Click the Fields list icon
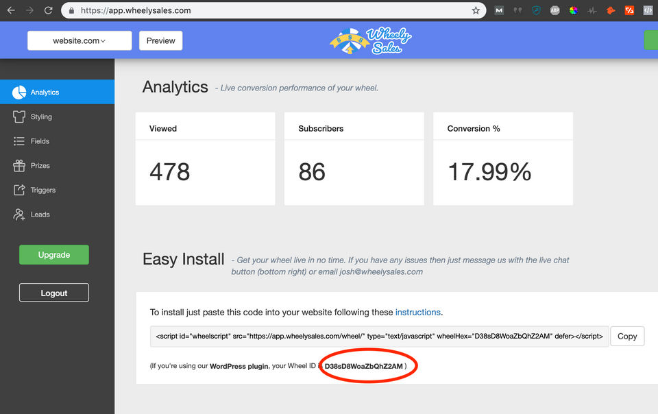 tap(19, 141)
